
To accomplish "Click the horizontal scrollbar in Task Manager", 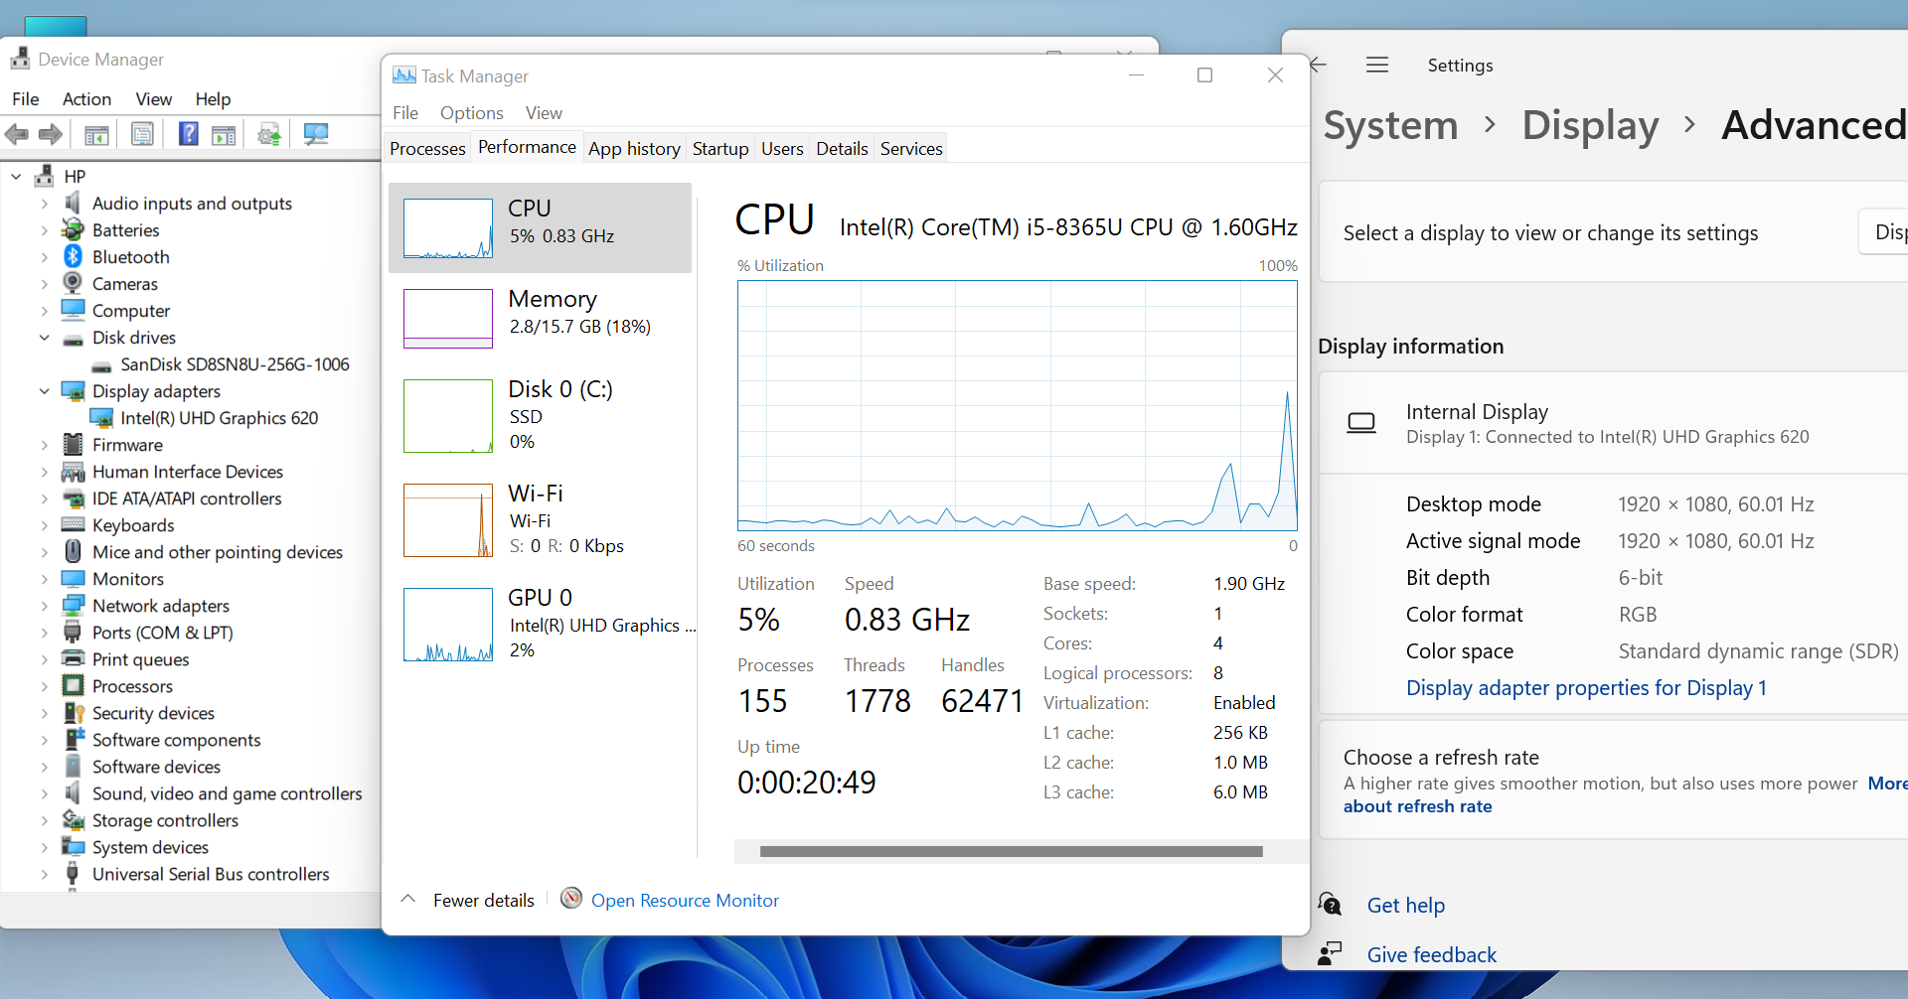I will tap(1012, 851).
